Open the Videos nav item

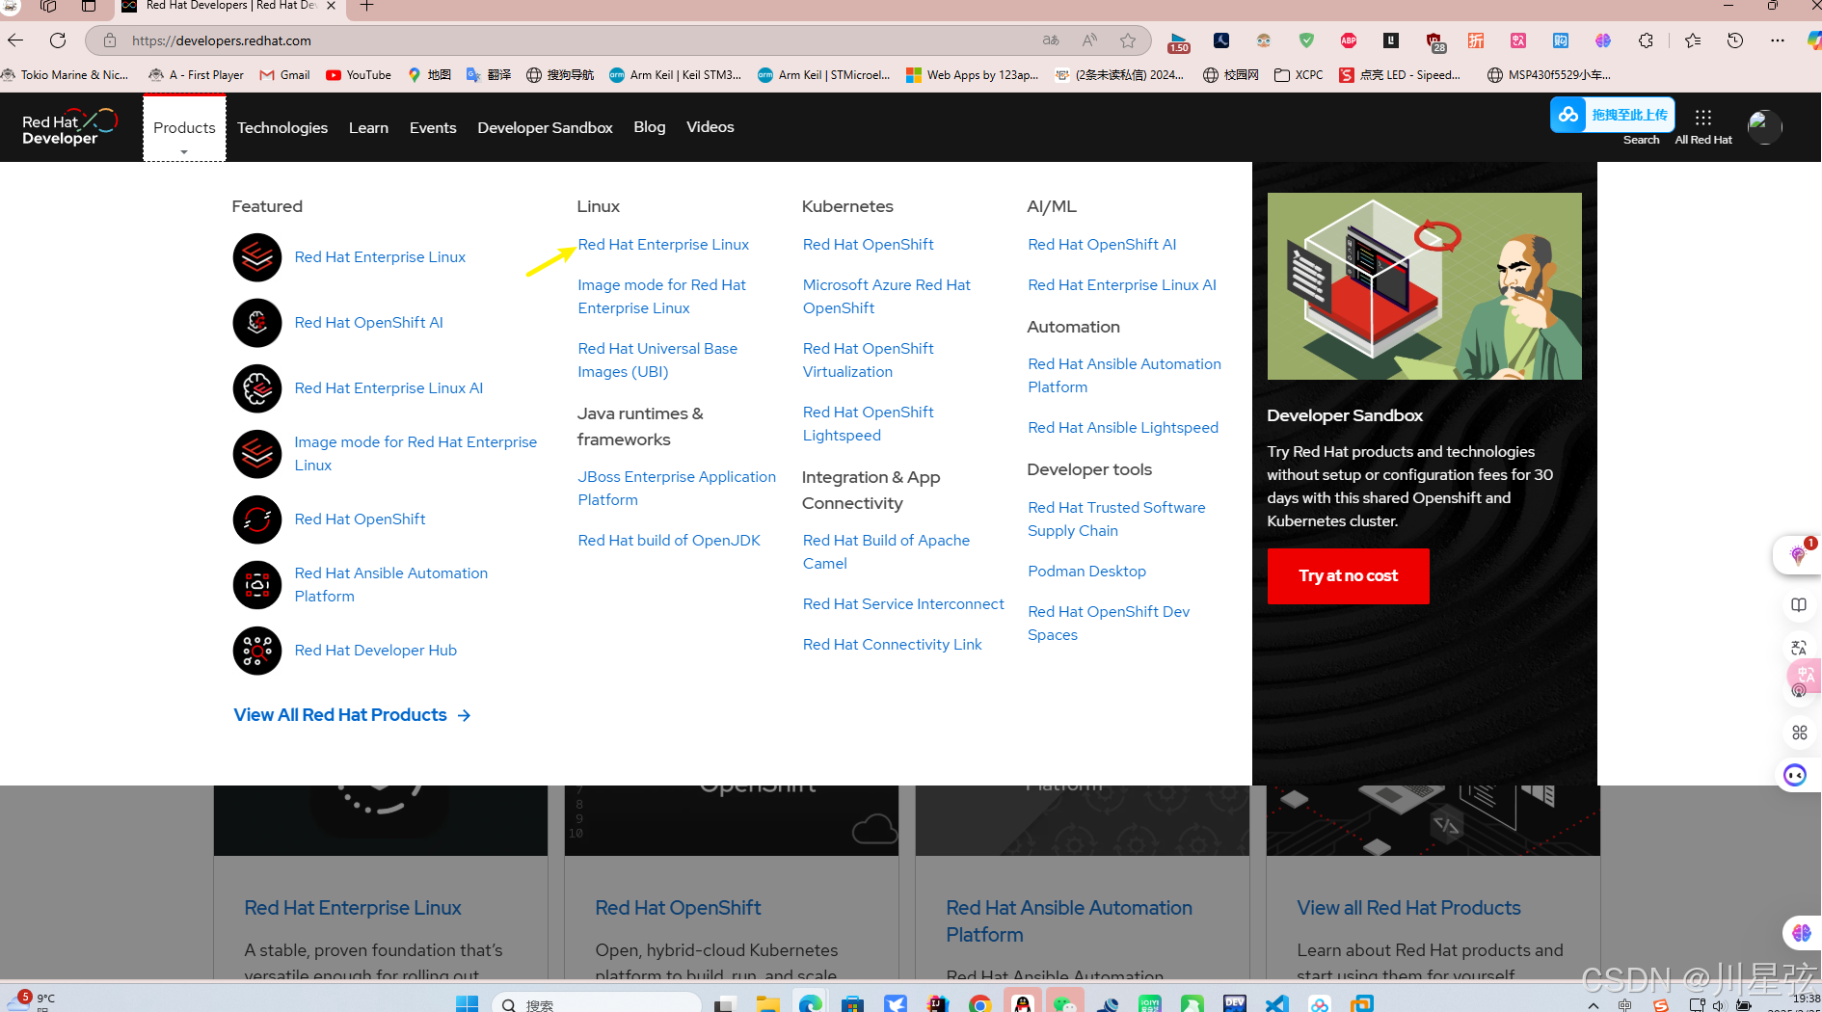click(710, 127)
